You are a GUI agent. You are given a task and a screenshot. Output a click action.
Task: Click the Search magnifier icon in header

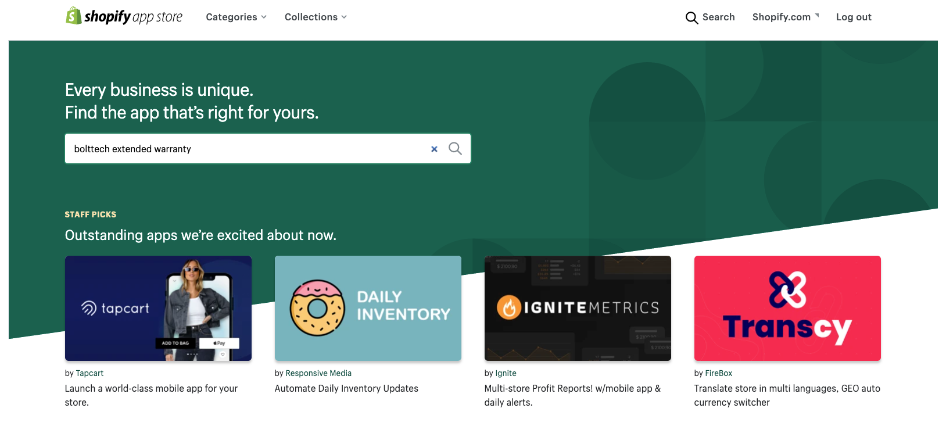coord(691,18)
